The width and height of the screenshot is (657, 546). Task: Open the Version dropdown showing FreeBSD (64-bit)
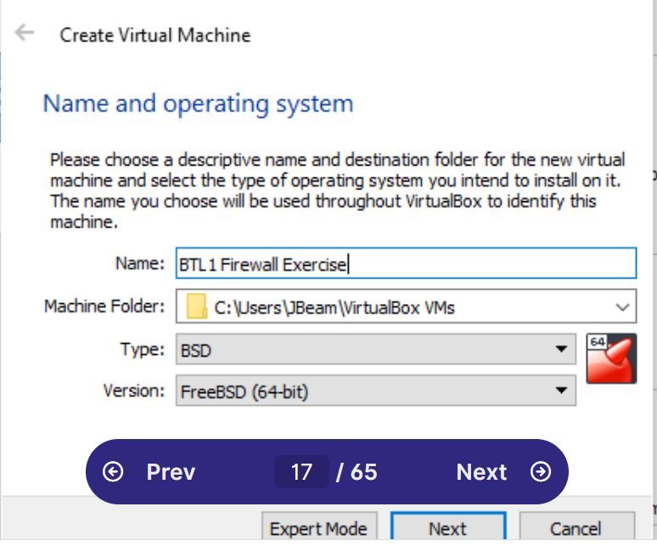[x=376, y=391]
